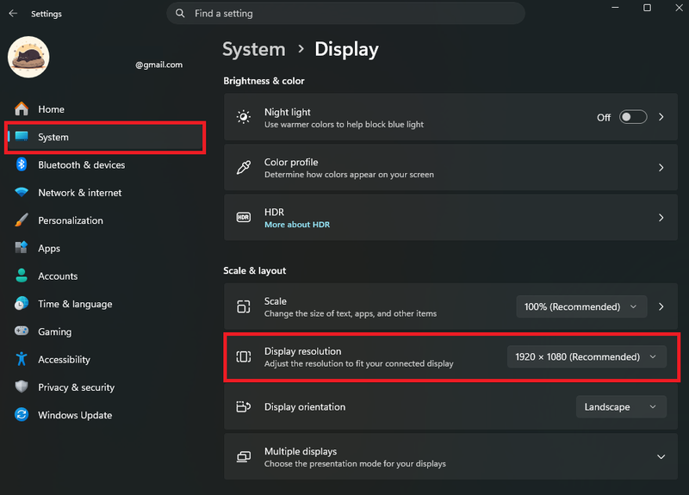The height and width of the screenshot is (495, 689).
Task: Click the Brightness & color heading
Action: point(264,81)
